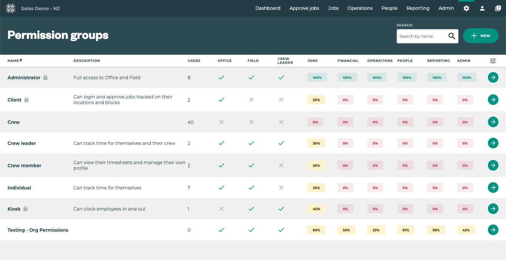Click the 90% Jobs badge for Testing group

[x=316, y=230]
